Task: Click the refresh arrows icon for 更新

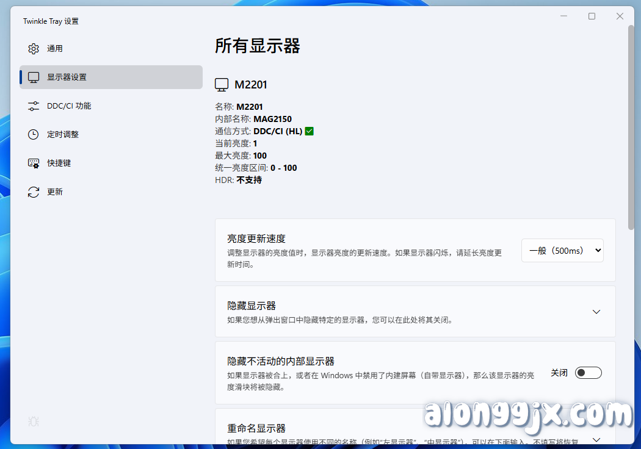Action: 34,192
